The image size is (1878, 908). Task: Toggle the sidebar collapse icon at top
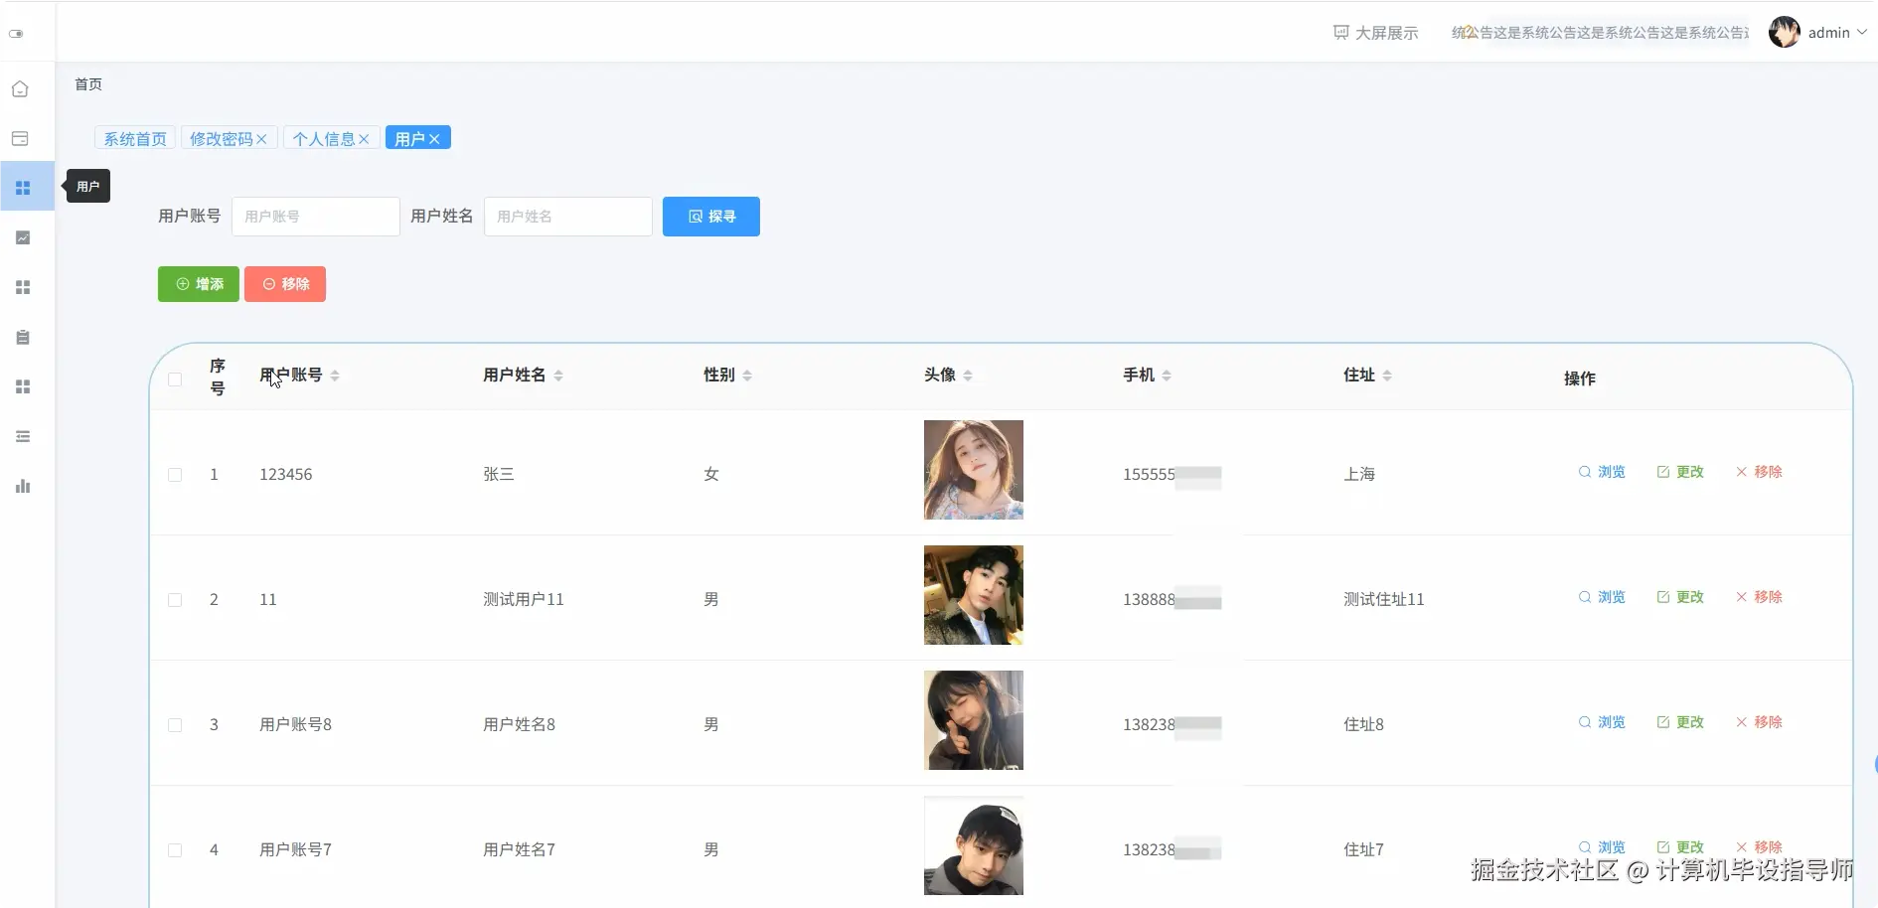[16, 33]
